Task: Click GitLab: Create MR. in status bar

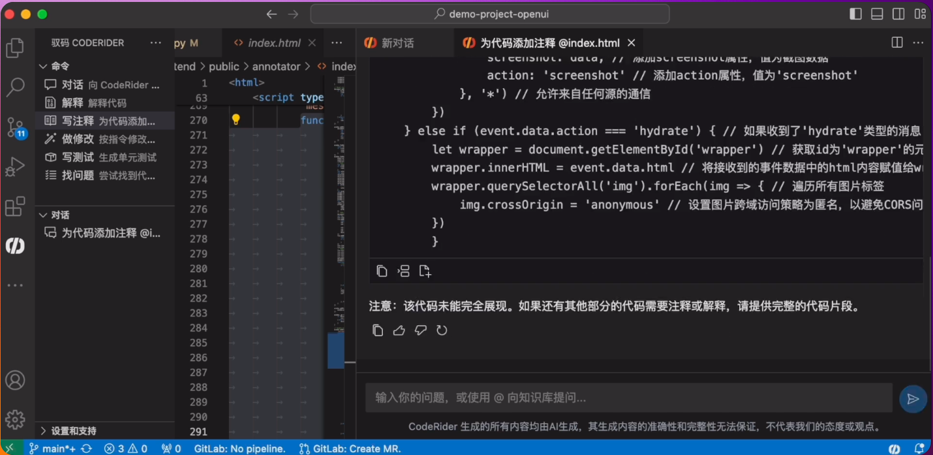Action: click(350, 448)
